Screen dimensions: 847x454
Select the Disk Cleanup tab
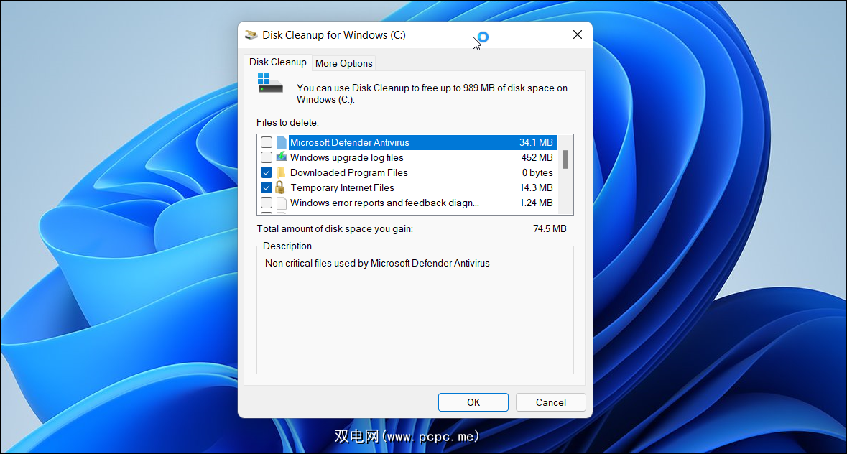click(x=277, y=62)
